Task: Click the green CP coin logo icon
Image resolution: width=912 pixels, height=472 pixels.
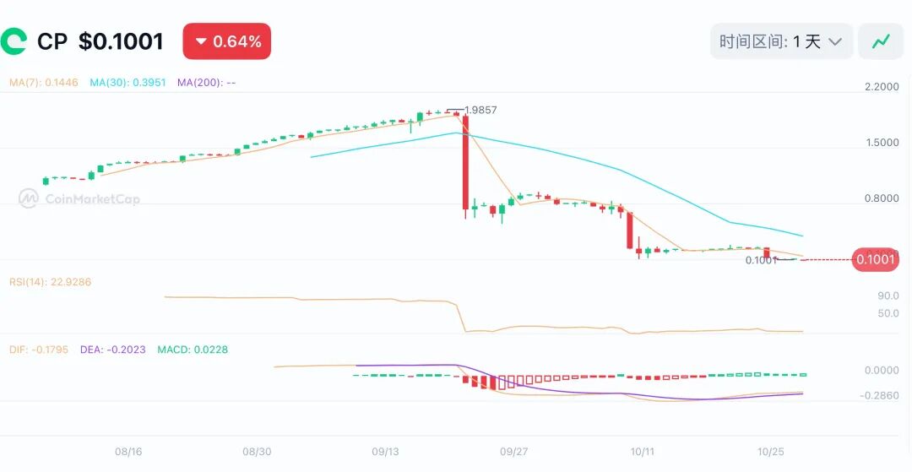Action: [14, 41]
